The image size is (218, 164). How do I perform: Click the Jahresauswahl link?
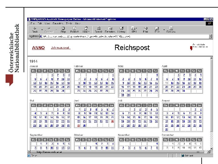60,48
